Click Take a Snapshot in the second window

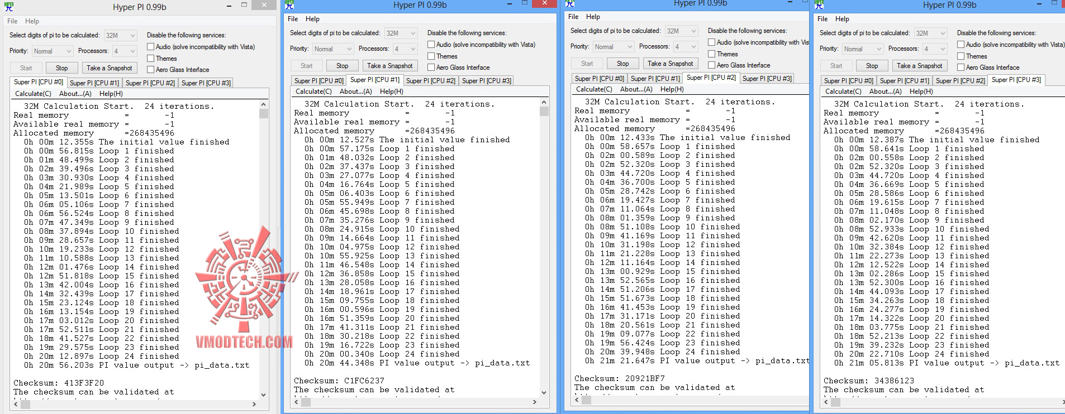click(390, 66)
